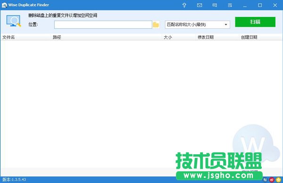Sort by the 路径 column header
Screen dimensions: 283x183
(57, 37)
